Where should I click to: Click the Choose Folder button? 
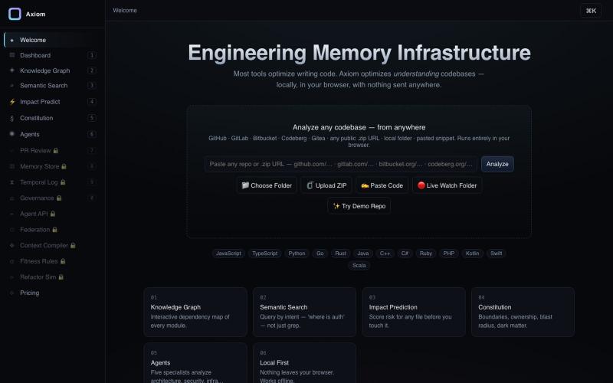pyautogui.click(x=267, y=185)
